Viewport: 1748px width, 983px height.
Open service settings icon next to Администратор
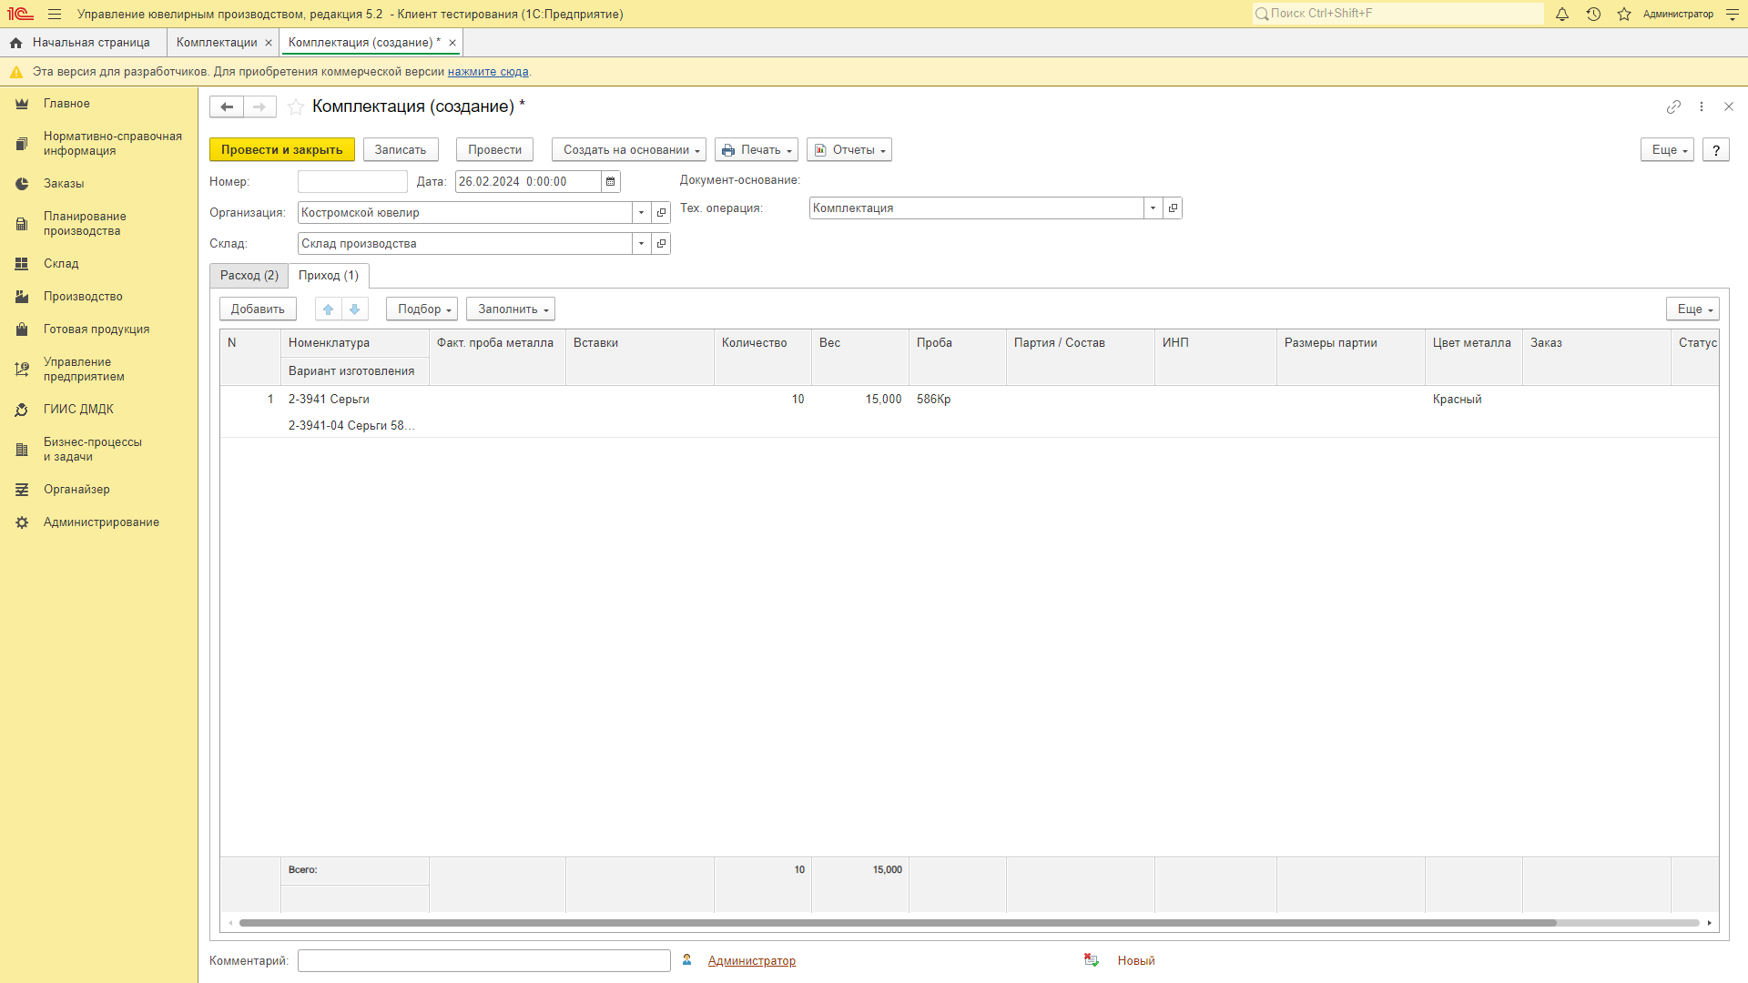(1733, 14)
